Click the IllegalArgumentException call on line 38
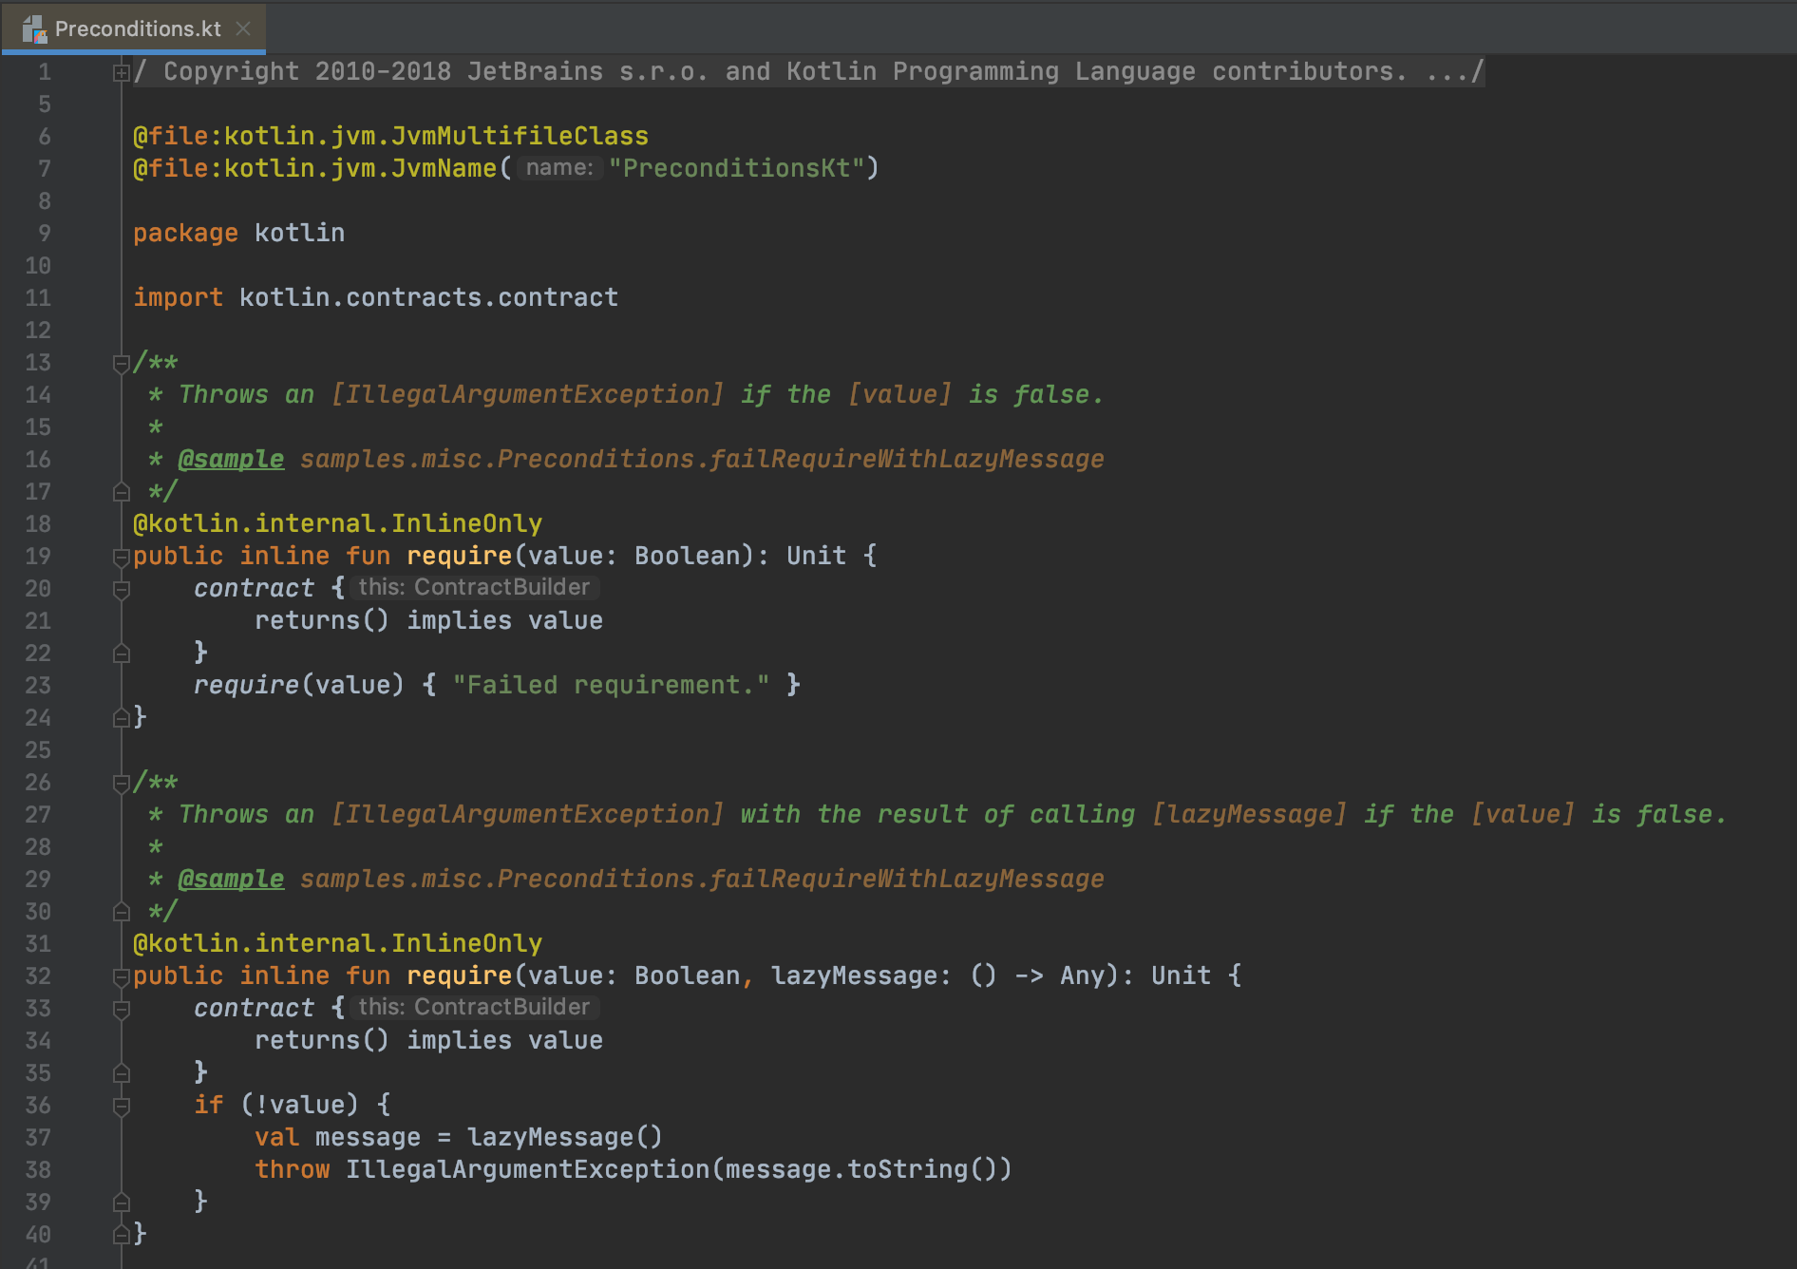This screenshot has height=1269, width=1797. coord(527,1170)
